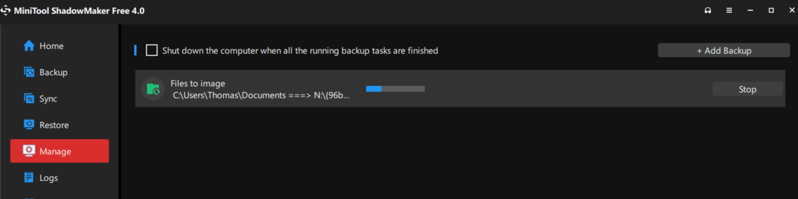Select the Documents backup task path text
The image size is (798, 199).
261,95
